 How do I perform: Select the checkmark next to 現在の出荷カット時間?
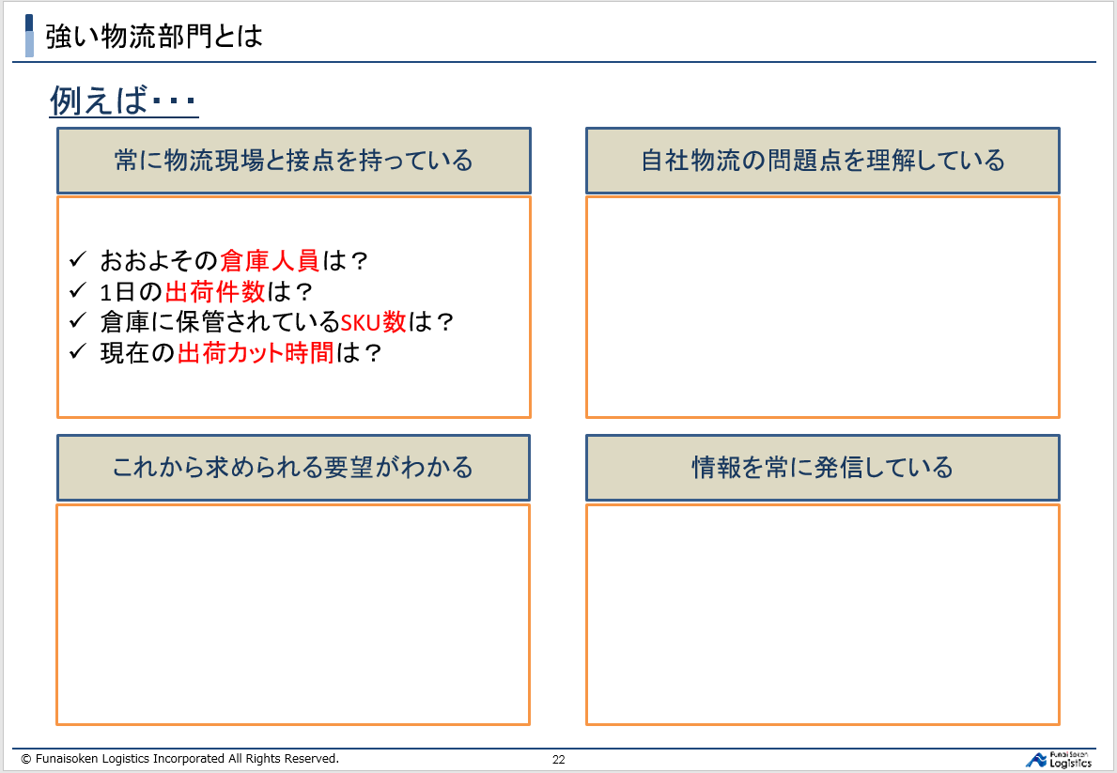coord(78,352)
